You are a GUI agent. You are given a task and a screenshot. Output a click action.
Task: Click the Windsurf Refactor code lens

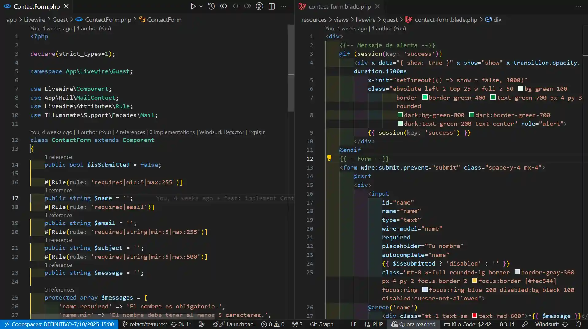(221, 132)
